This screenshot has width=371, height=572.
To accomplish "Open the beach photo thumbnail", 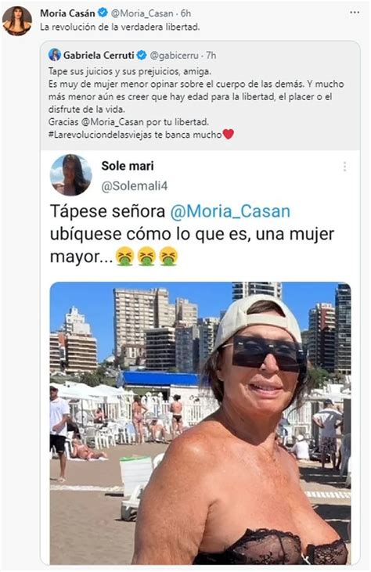I will pos(200,423).
